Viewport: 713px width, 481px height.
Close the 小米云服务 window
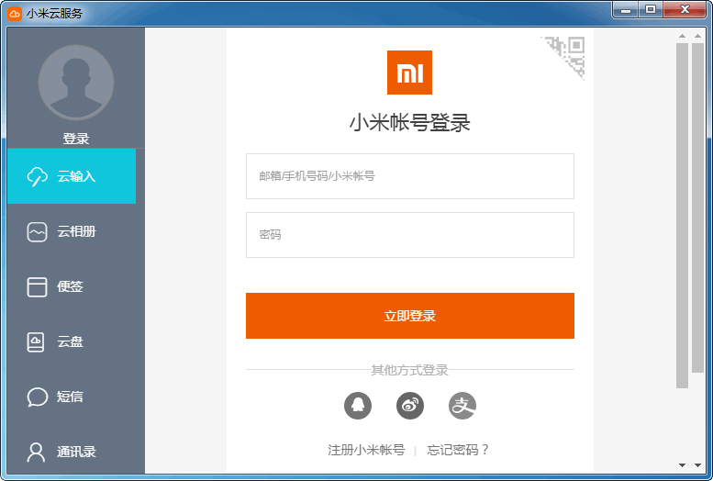click(685, 9)
